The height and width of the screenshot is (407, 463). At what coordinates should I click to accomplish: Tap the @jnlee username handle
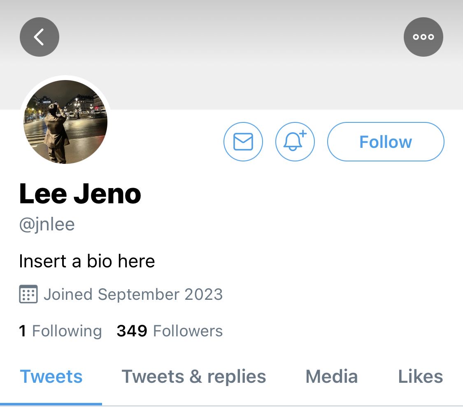pyautogui.click(x=47, y=225)
